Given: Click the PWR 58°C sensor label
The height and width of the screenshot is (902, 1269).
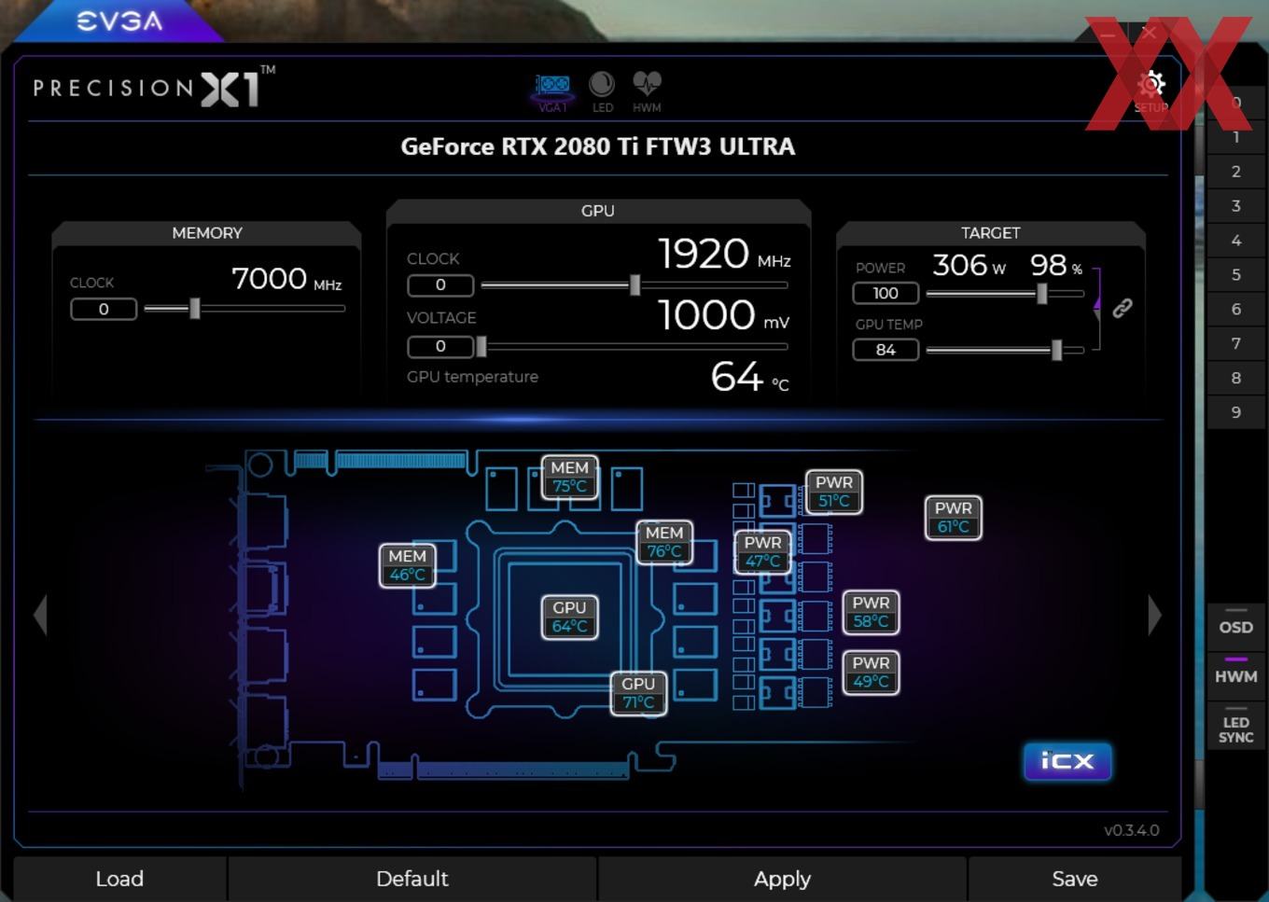Looking at the screenshot, I should (x=872, y=612).
